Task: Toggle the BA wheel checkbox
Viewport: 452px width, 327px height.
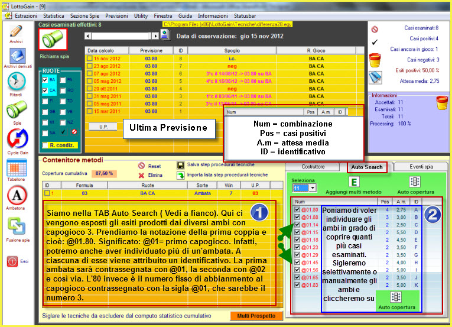Action: [45, 80]
